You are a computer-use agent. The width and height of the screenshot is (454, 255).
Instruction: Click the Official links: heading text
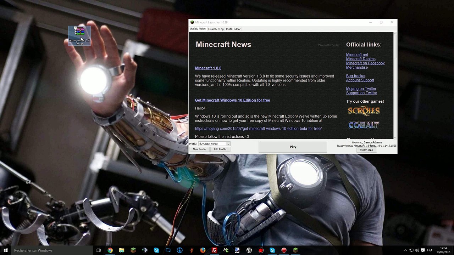click(x=364, y=45)
